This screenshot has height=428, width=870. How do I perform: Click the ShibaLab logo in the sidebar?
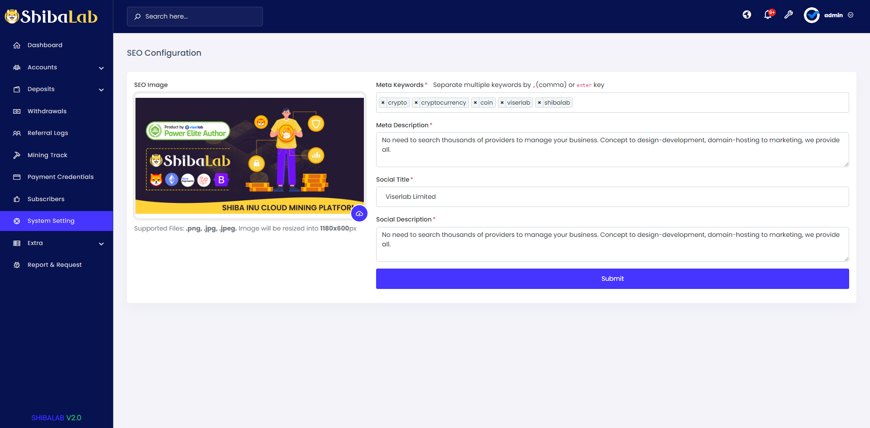tap(51, 17)
